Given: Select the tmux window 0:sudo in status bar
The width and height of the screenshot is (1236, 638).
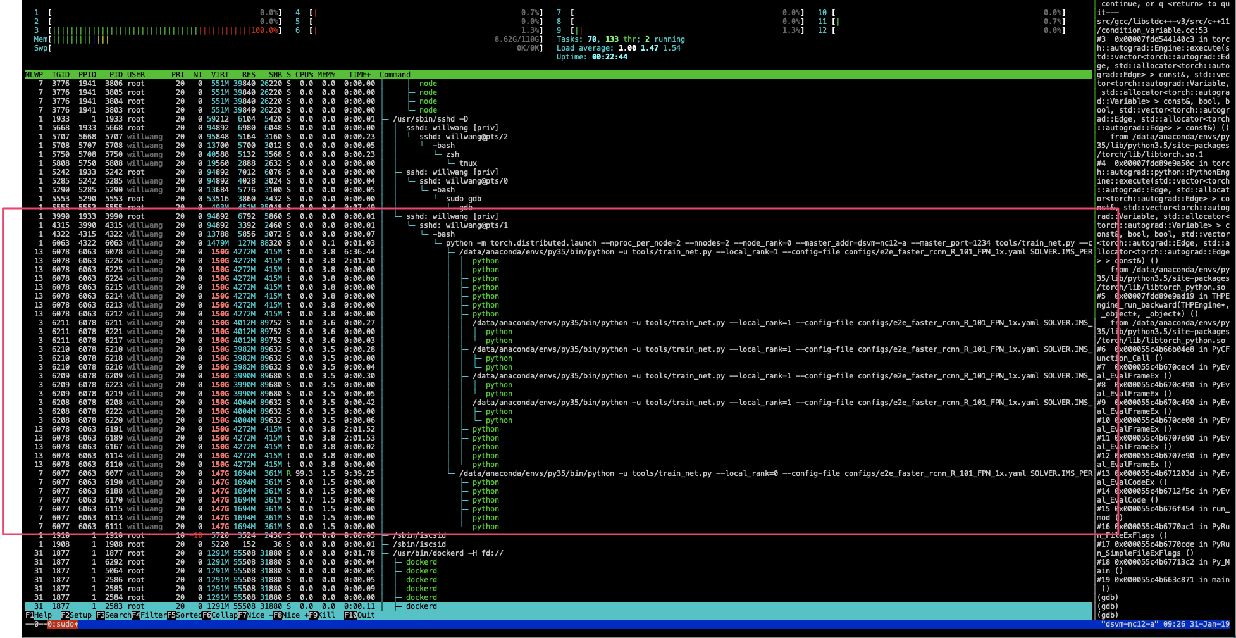Looking at the screenshot, I should pos(63,623).
